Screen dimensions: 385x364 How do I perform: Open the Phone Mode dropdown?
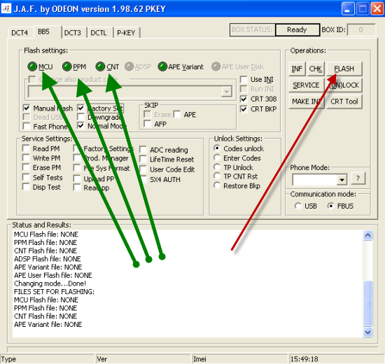tap(342, 179)
